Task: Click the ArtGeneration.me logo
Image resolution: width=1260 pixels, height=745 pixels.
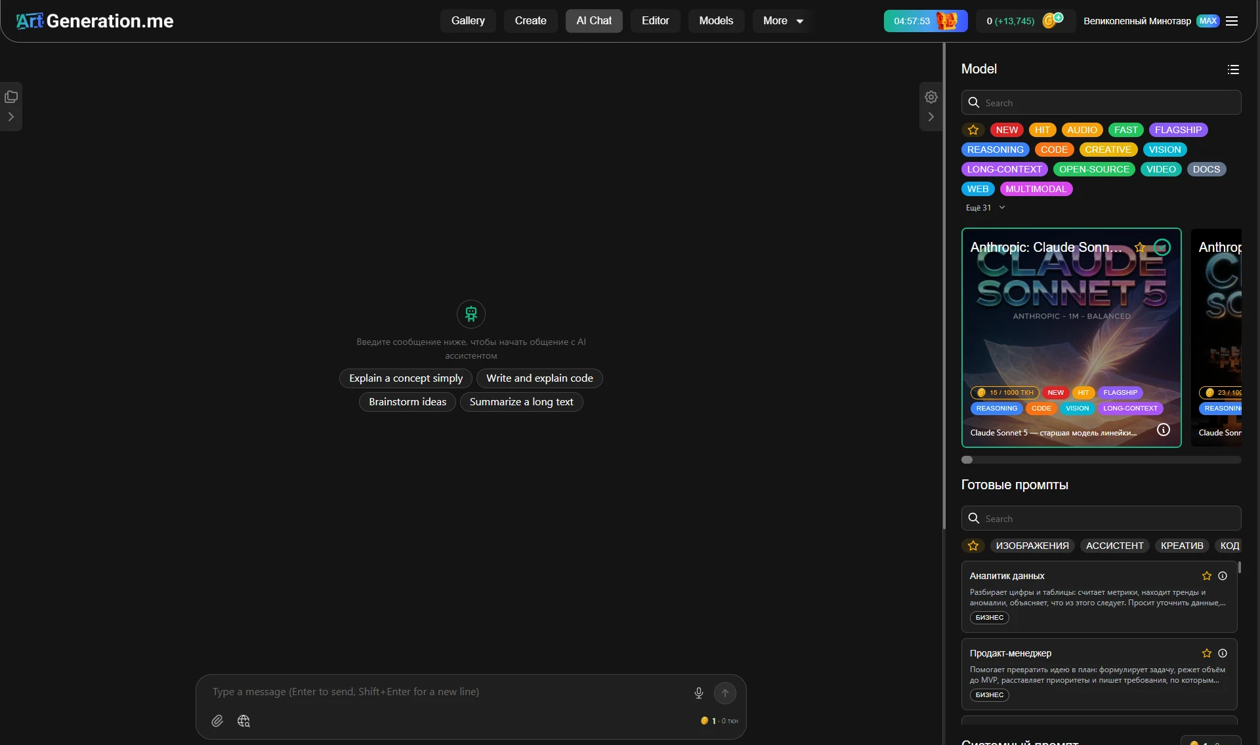Action: click(95, 21)
